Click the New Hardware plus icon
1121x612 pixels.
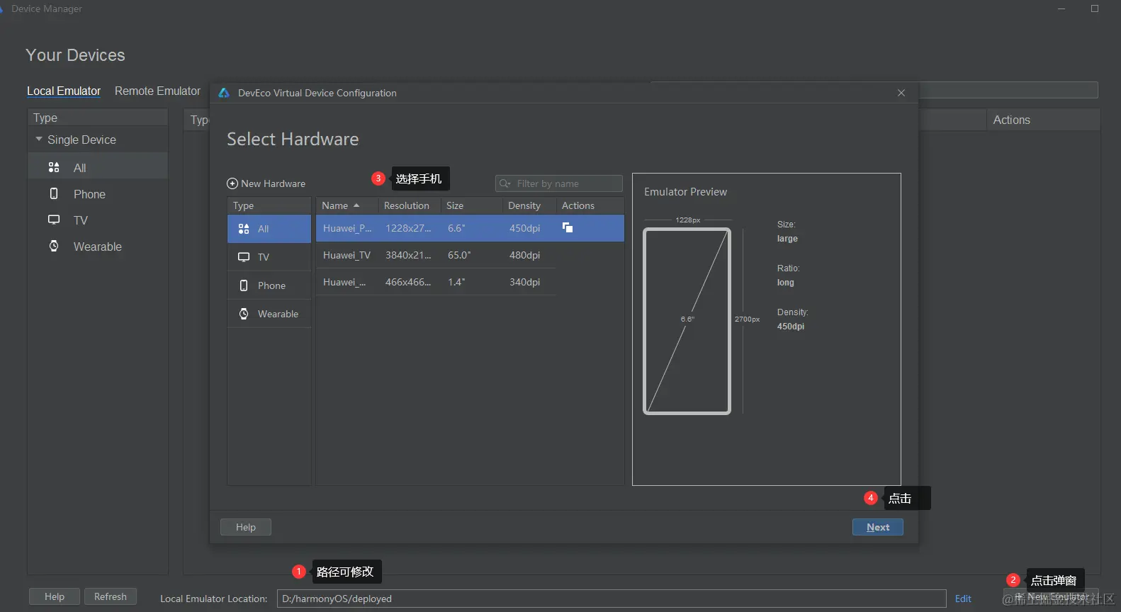tap(232, 183)
